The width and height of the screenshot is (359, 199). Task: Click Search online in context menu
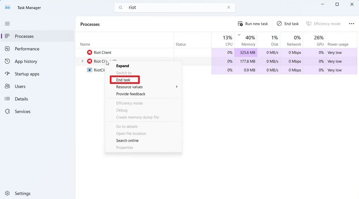coord(127,140)
